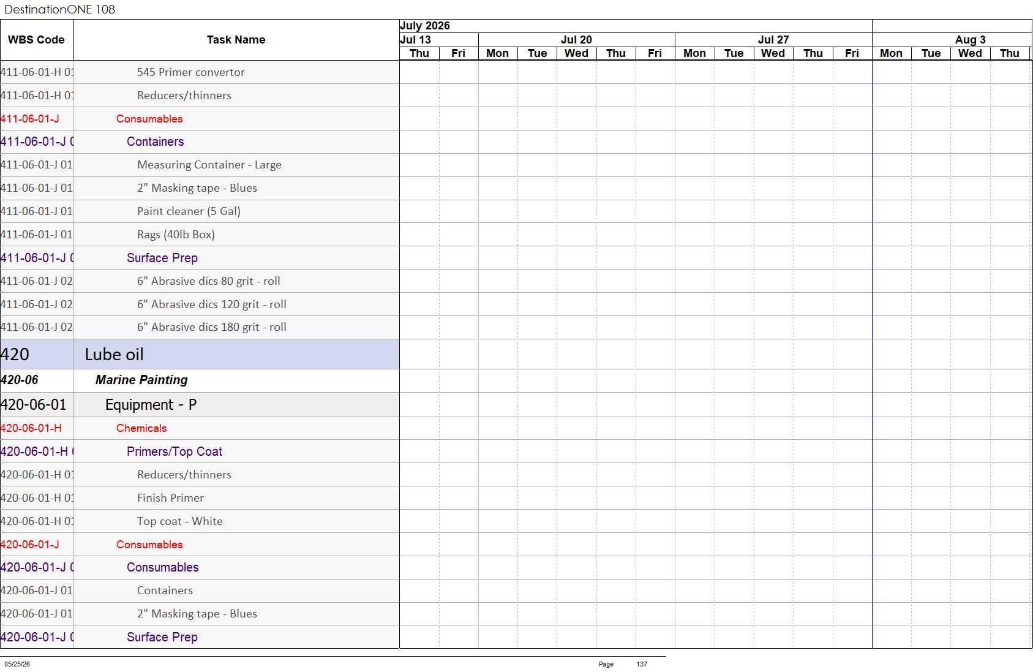Select Surface Prep group under 420-06-01-J

pyautogui.click(x=200, y=637)
